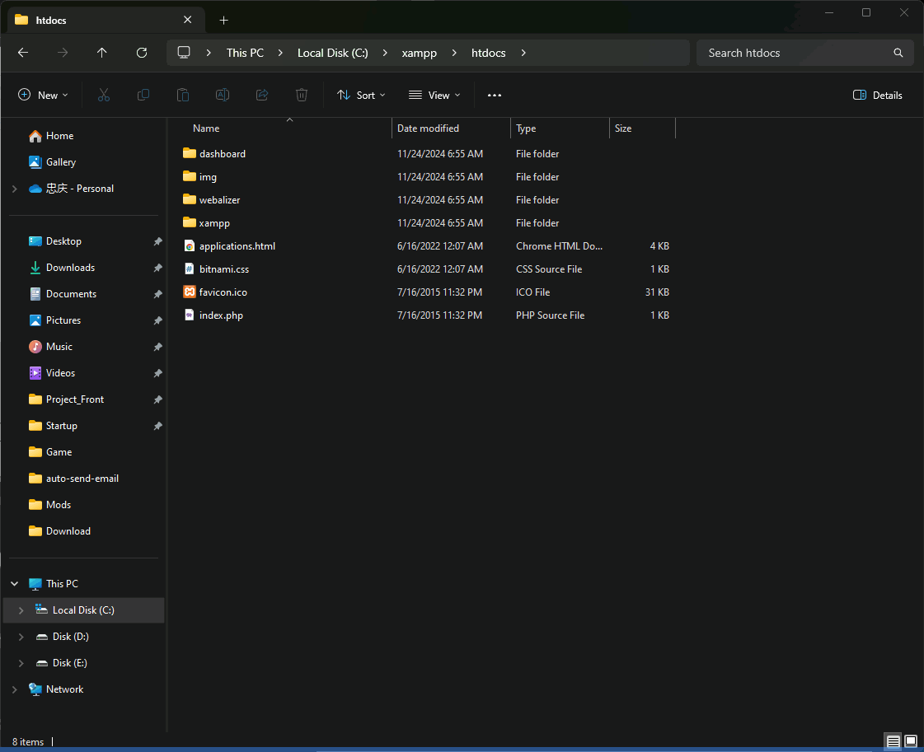This screenshot has height=752, width=924.
Task: Switch to large thumbnails view icon
Action: [x=911, y=741]
